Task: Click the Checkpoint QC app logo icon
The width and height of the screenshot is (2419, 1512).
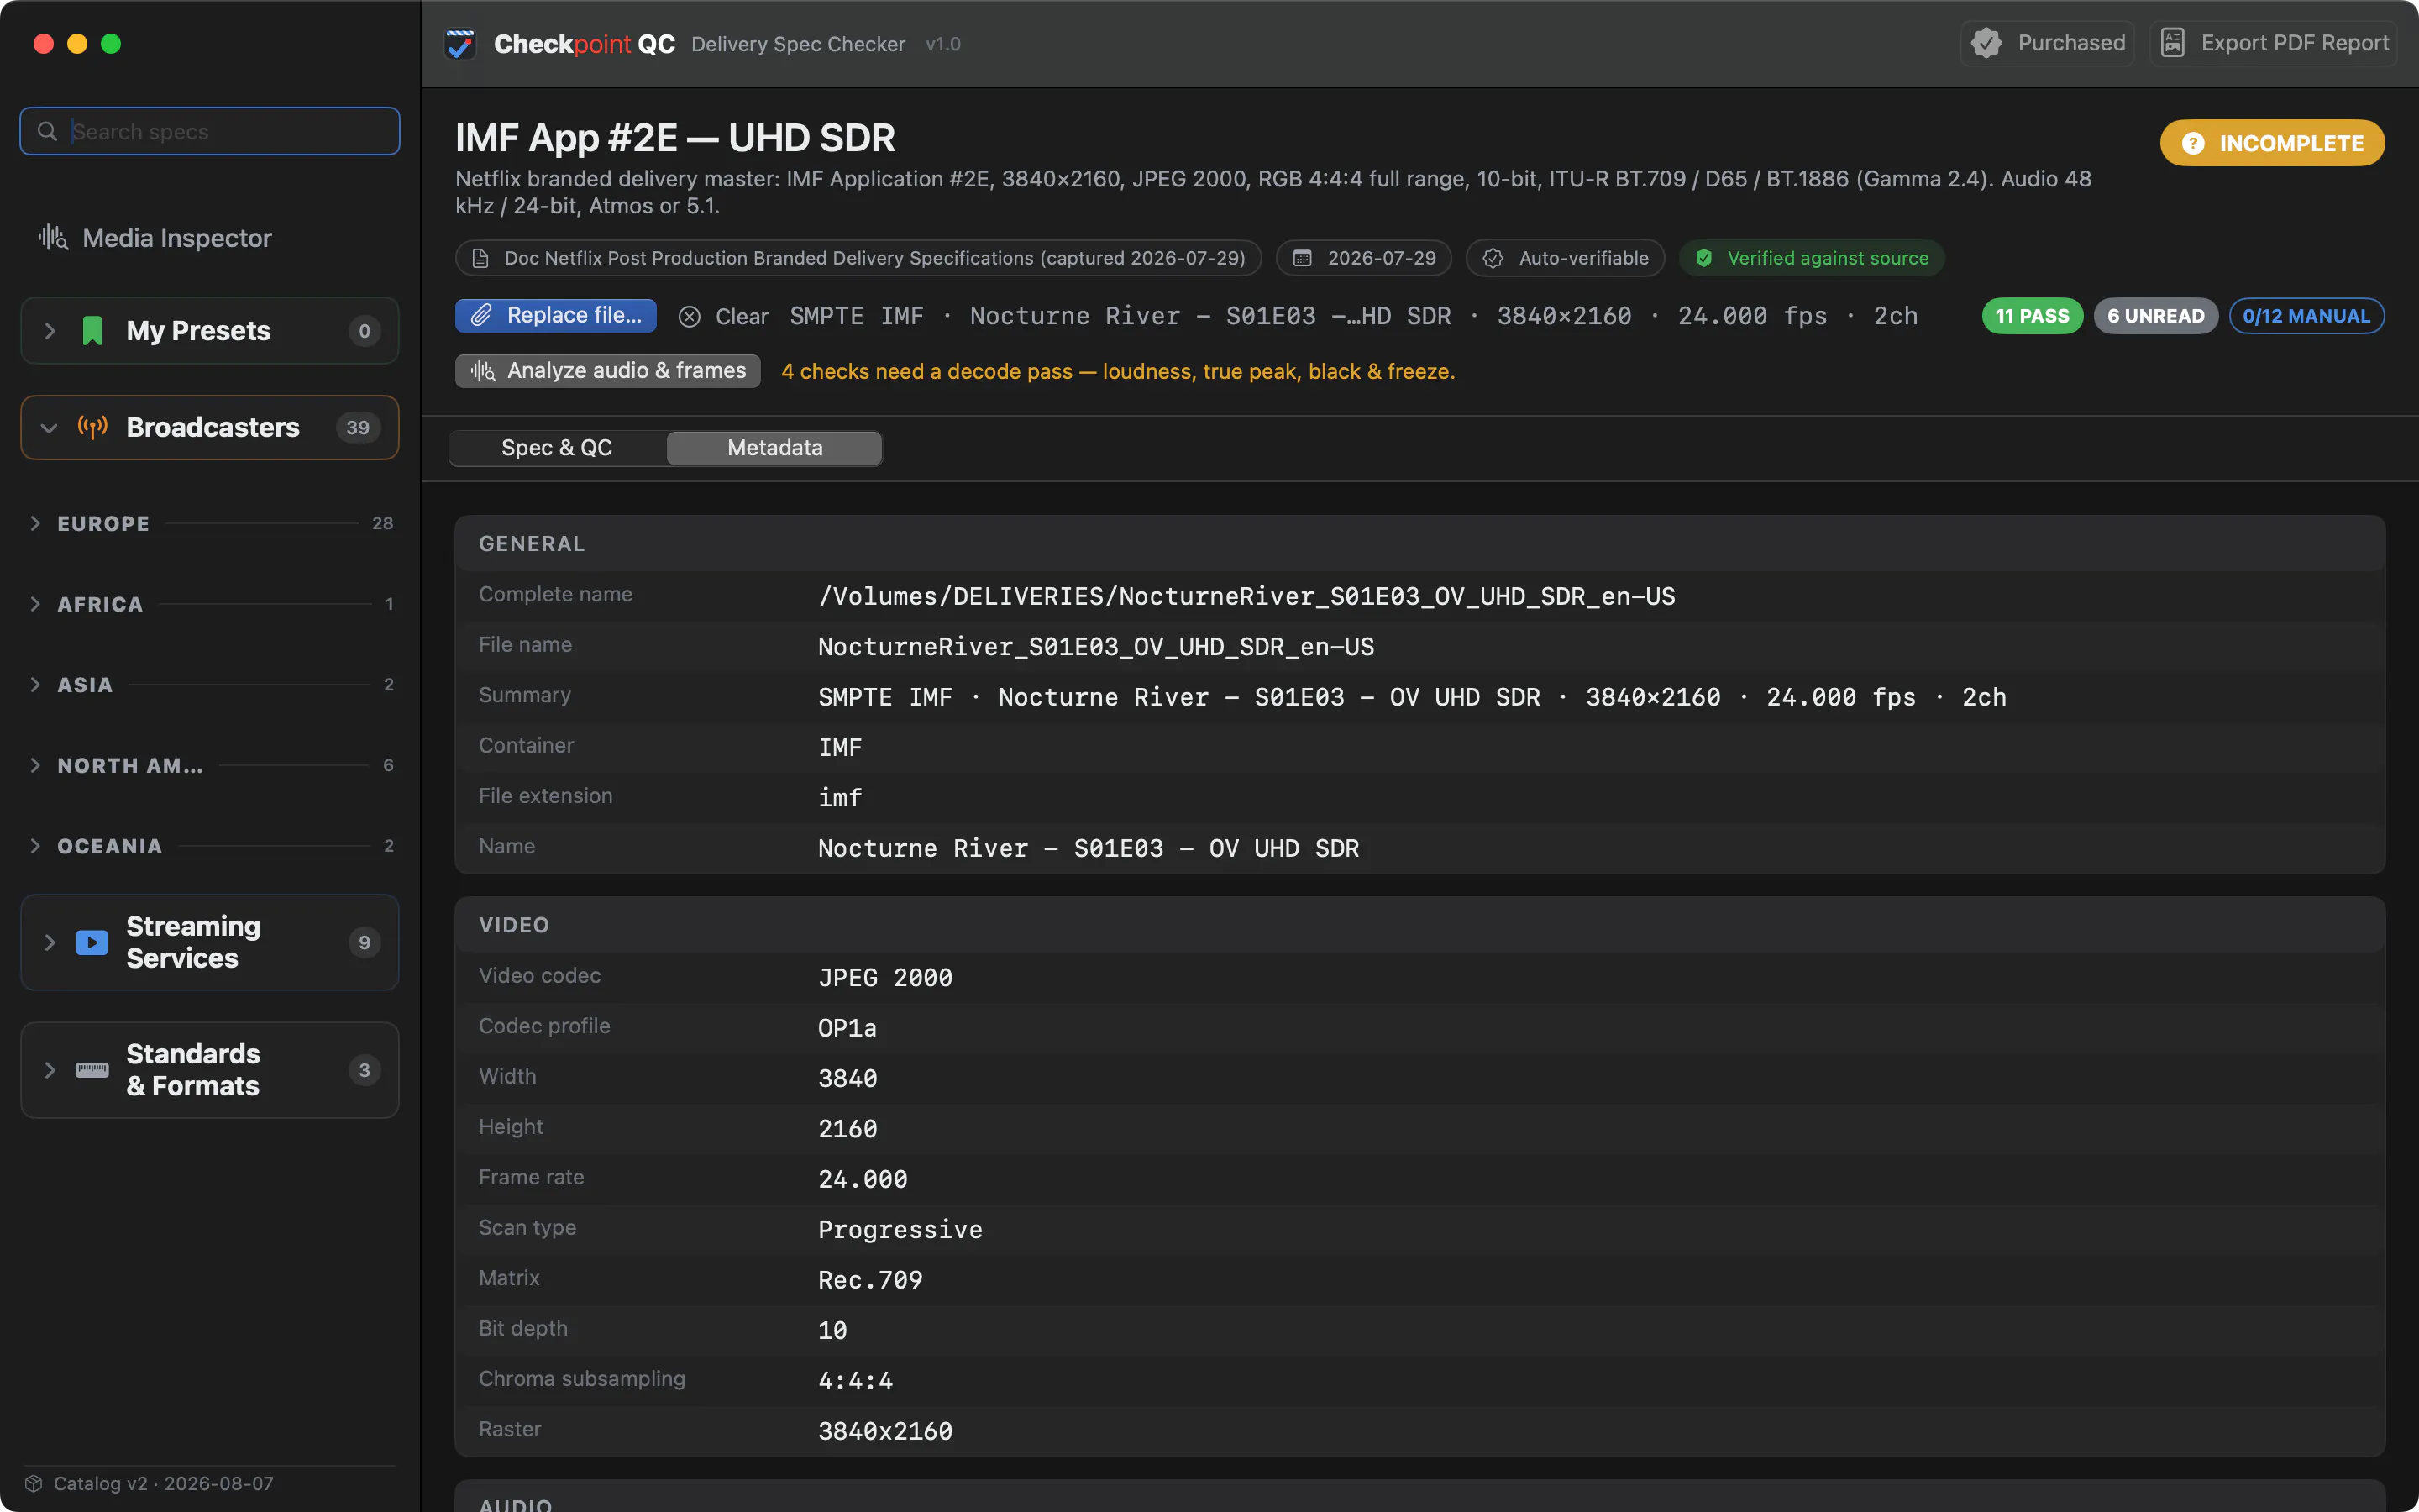Action: (461, 44)
